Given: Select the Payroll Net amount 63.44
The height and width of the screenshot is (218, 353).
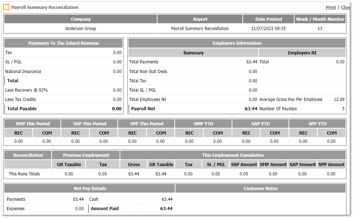Looking at the screenshot, I should (251, 109).
